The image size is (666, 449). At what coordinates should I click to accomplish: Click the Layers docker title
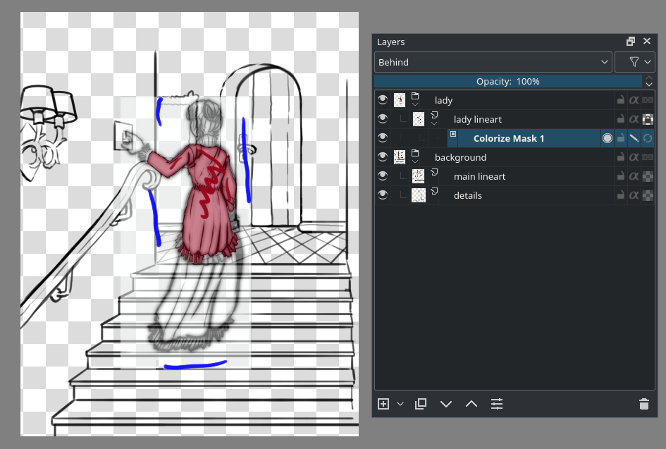(x=391, y=42)
